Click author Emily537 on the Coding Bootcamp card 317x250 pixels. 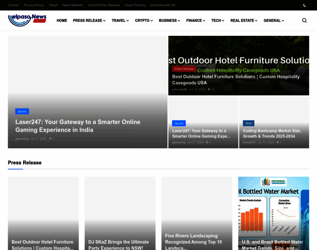click(x=249, y=142)
